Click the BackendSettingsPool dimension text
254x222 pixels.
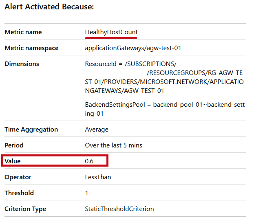pyautogui.click(x=165, y=109)
